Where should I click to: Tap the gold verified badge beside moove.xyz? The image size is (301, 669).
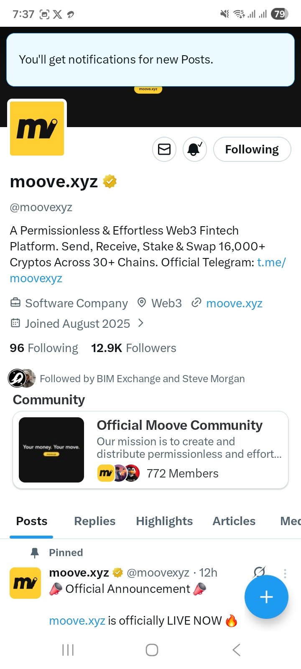(x=110, y=182)
